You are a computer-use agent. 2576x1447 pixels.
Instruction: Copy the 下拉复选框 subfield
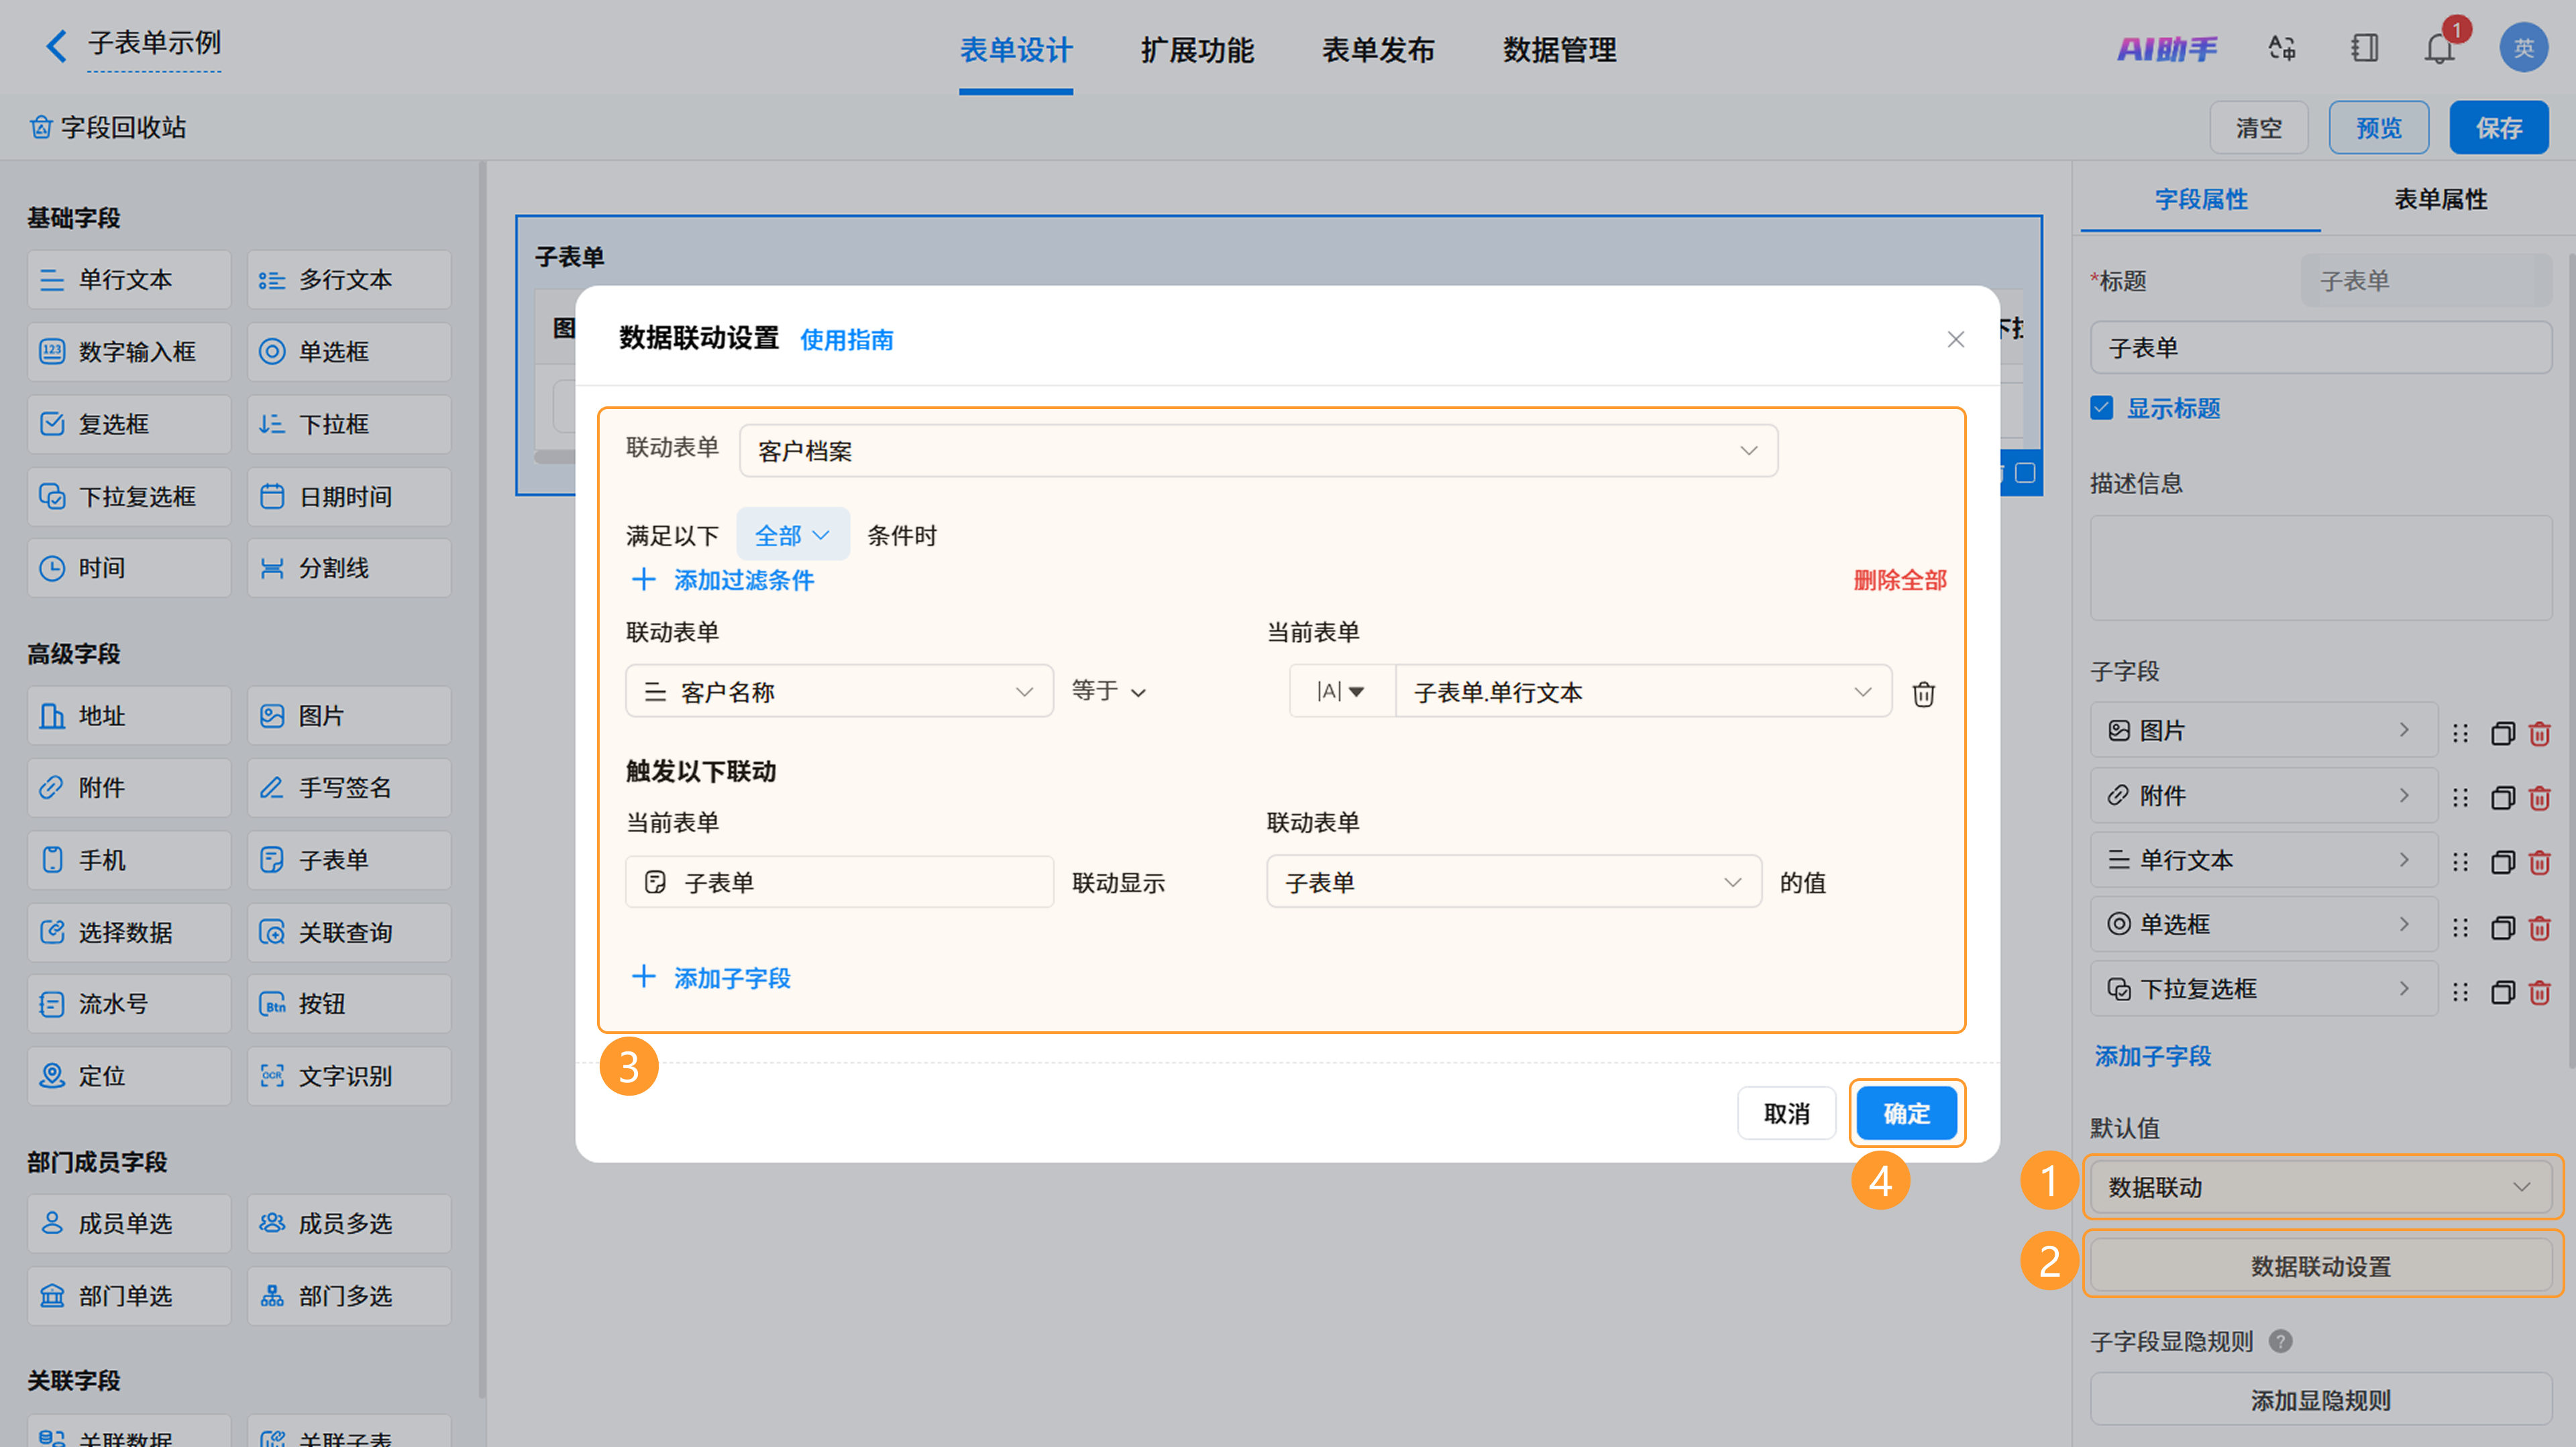pyautogui.click(x=2502, y=991)
